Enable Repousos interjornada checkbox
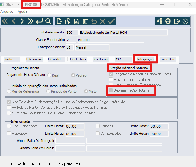This screenshot has width=196, height=167. [x=9, y=134]
